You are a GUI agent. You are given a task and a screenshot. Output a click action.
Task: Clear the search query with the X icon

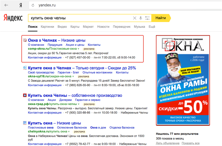tap(135, 18)
